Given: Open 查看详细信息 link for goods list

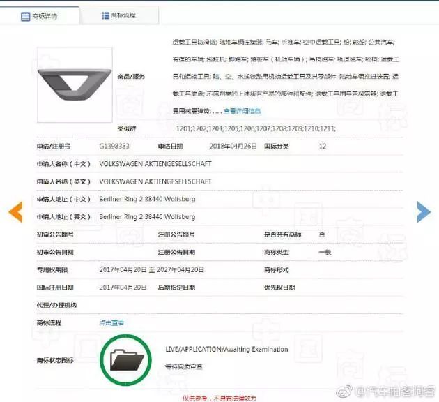Looking at the screenshot, I should [x=242, y=111].
